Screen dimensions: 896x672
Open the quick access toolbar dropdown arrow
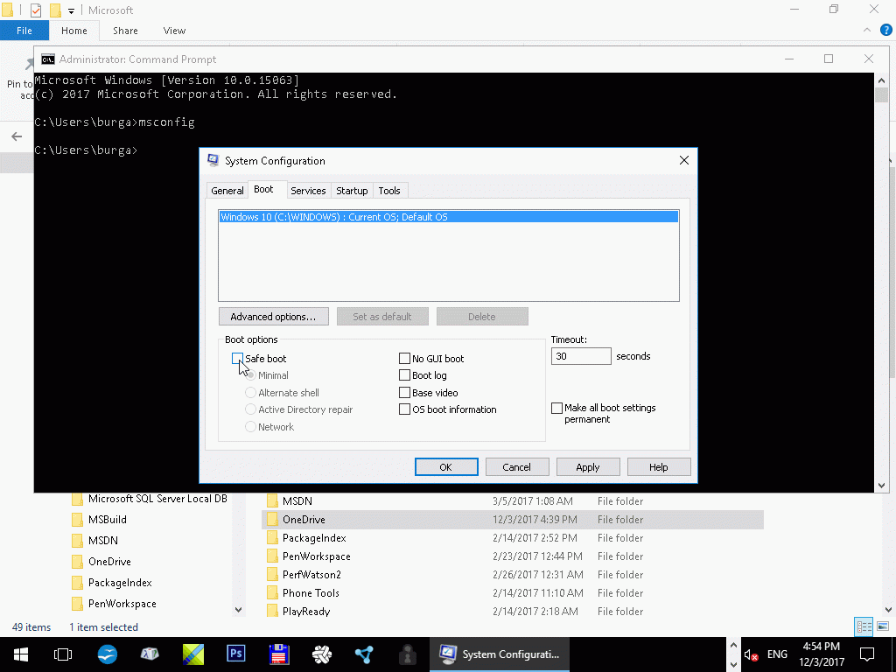71,10
